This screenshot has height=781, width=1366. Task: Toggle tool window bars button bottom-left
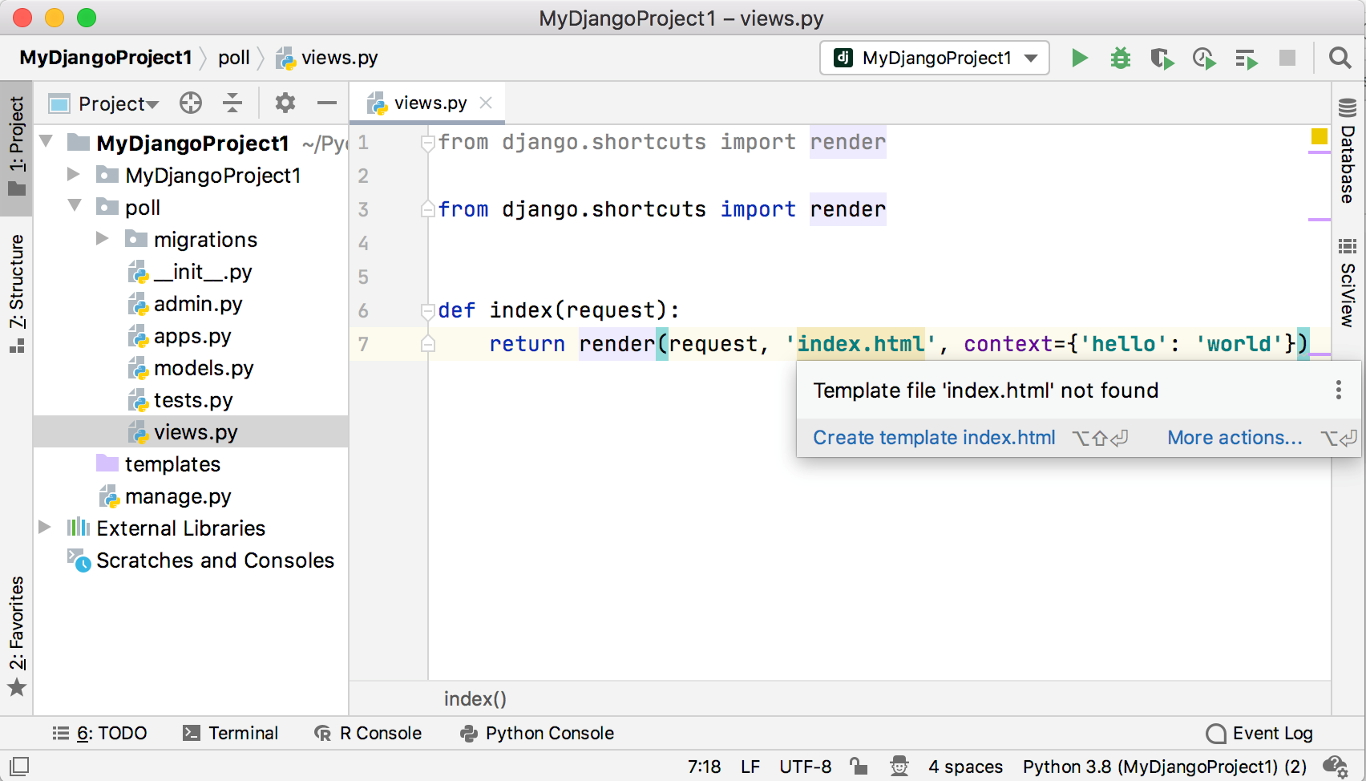(19, 767)
